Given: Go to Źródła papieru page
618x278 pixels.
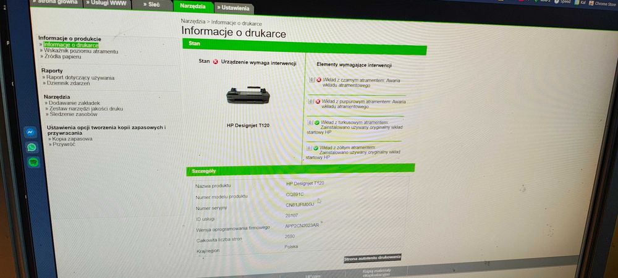Looking at the screenshot, I should [x=63, y=57].
